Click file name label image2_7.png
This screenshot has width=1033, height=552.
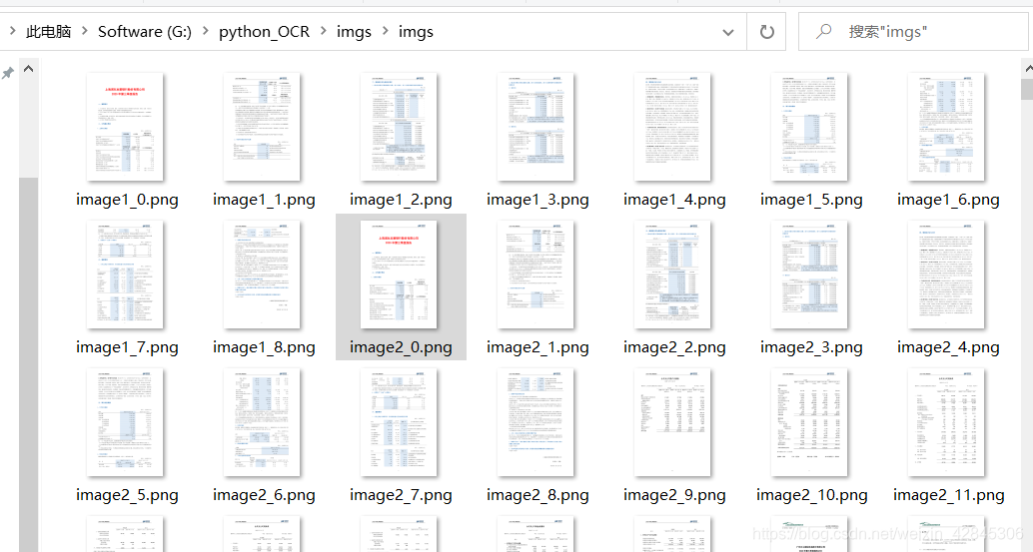click(401, 495)
